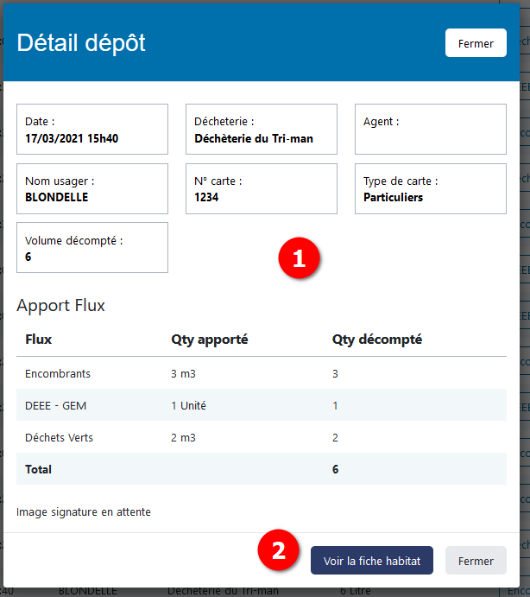
Task: Select the Déchets Verts table row
Action: 261,437
